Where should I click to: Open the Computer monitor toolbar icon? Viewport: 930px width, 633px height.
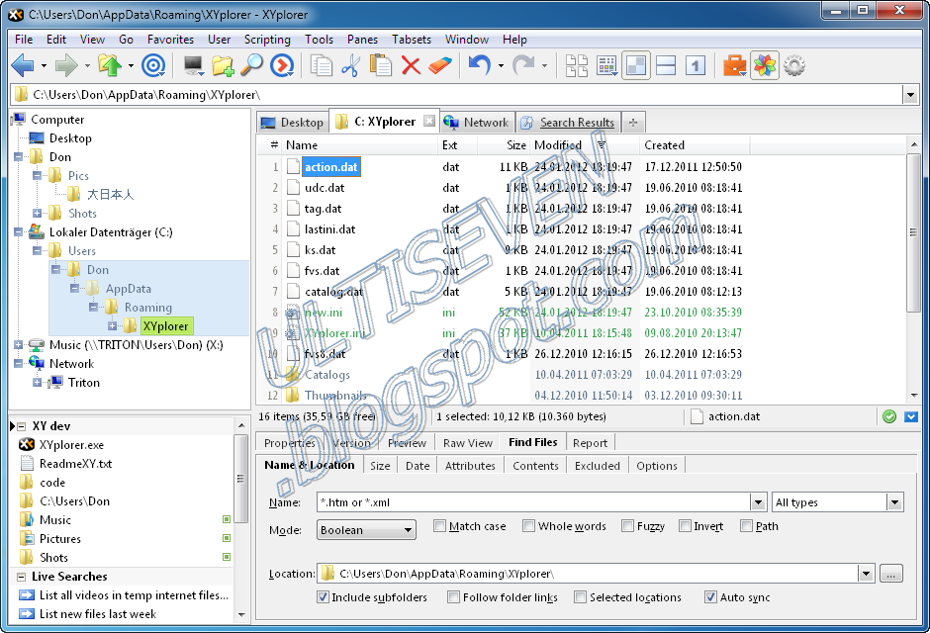pos(193,65)
